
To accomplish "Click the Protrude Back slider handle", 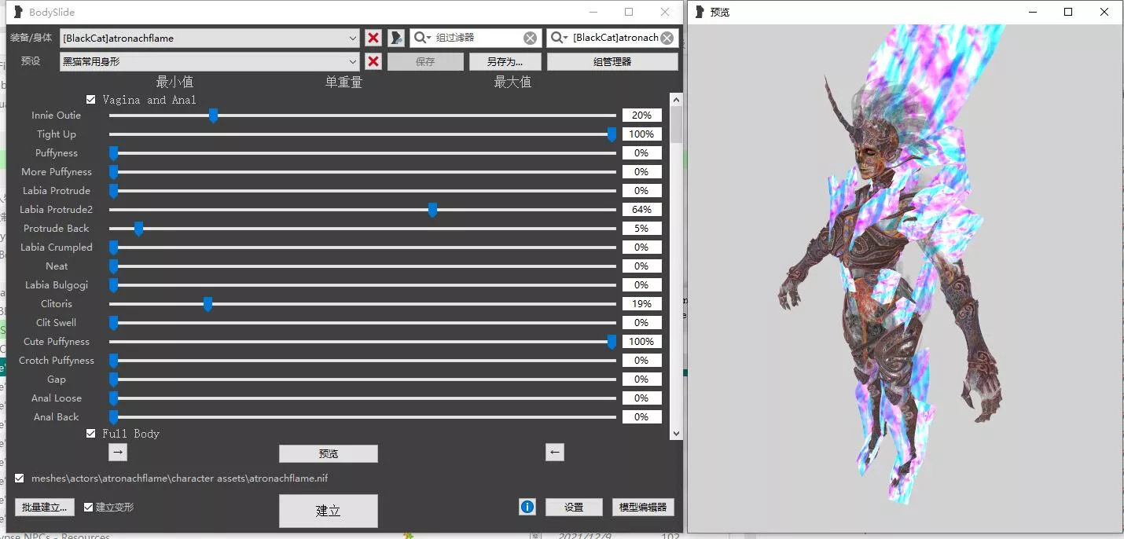I will [x=138, y=229].
